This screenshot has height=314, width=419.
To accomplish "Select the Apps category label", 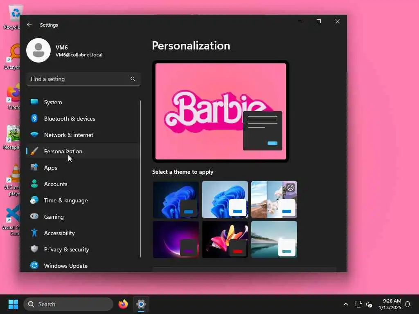I will [50, 168].
